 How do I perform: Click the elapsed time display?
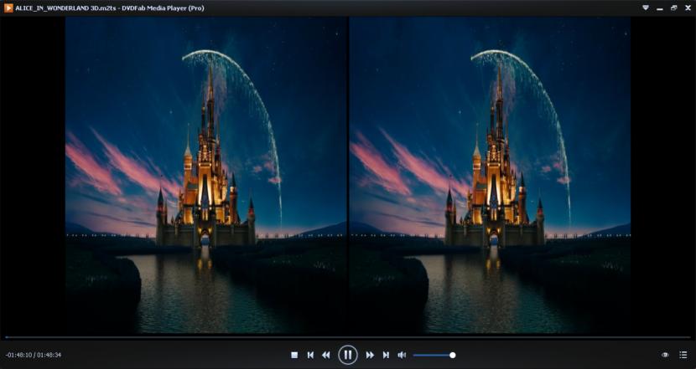click(34, 355)
